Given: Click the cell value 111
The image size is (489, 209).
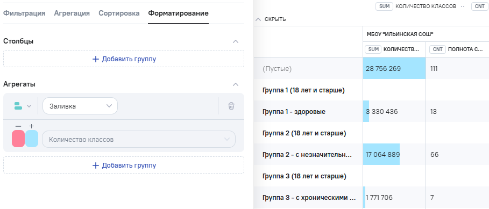Looking at the screenshot, I should (x=434, y=69).
